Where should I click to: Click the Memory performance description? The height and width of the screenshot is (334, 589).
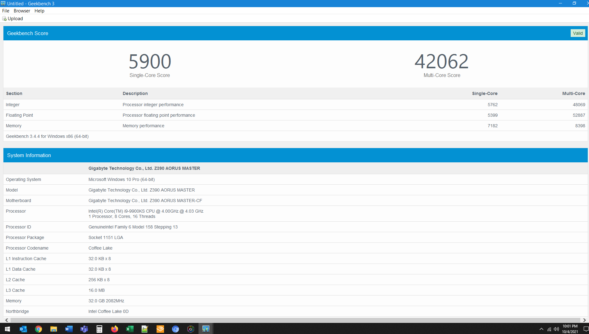[143, 126]
